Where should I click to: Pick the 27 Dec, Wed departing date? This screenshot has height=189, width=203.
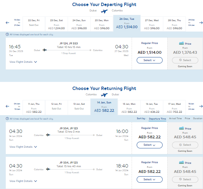[x=152, y=24]
